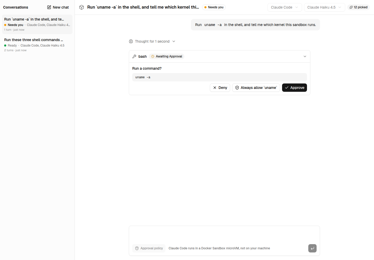
Task: Click the user message bubble about kernel
Action: [x=255, y=25]
